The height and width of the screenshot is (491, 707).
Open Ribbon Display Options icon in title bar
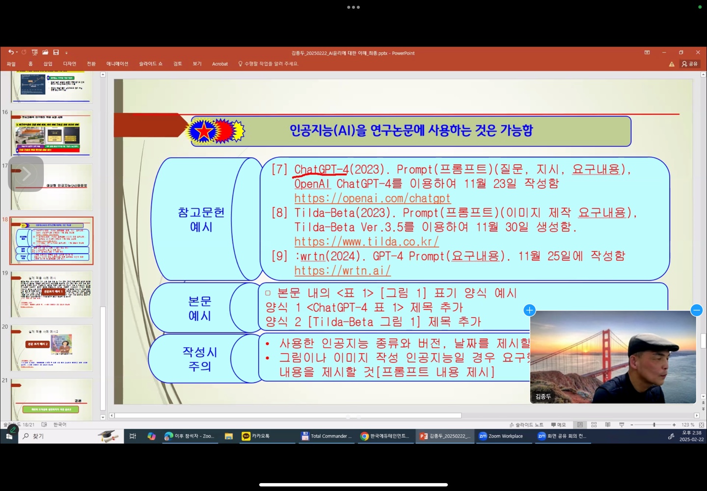point(647,52)
